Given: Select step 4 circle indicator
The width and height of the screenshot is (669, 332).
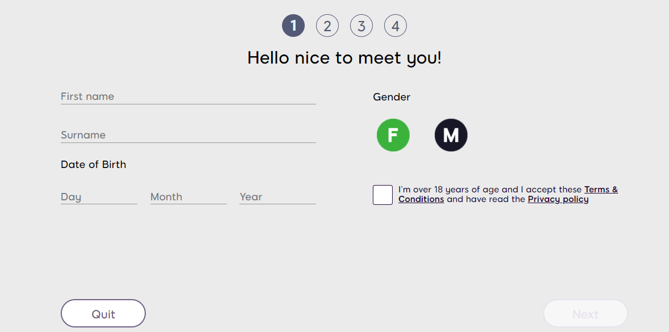Looking at the screenshot, I should coord(395,26).
